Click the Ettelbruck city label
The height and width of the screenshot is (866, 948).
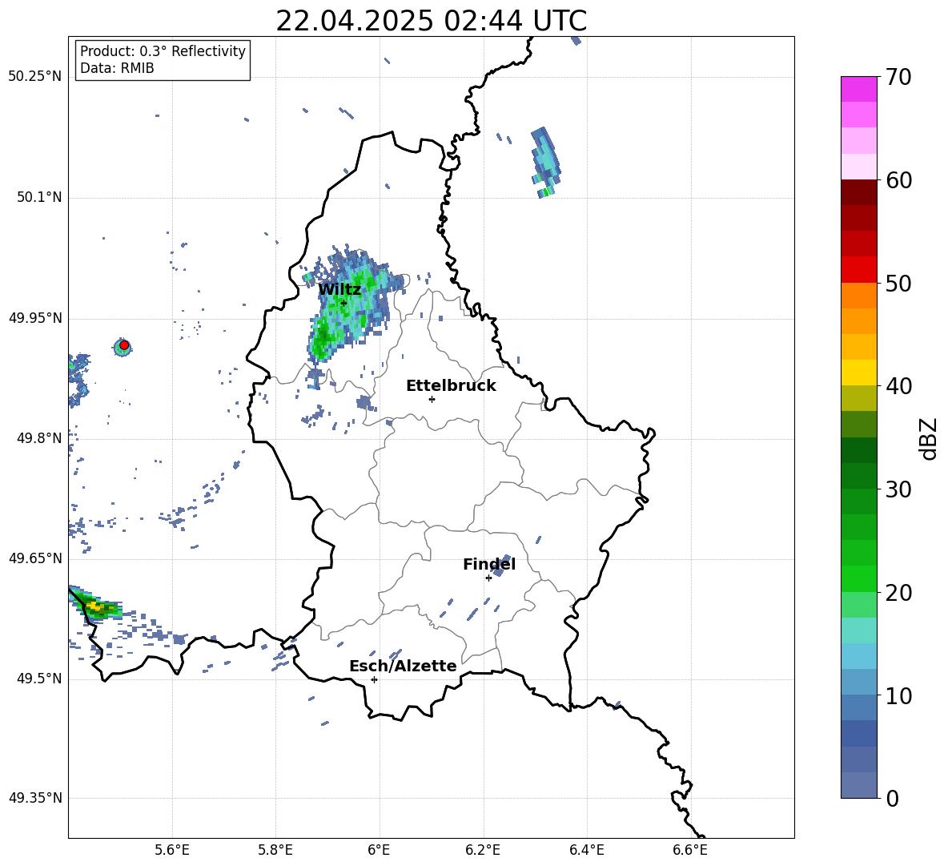tap(451, 386)
